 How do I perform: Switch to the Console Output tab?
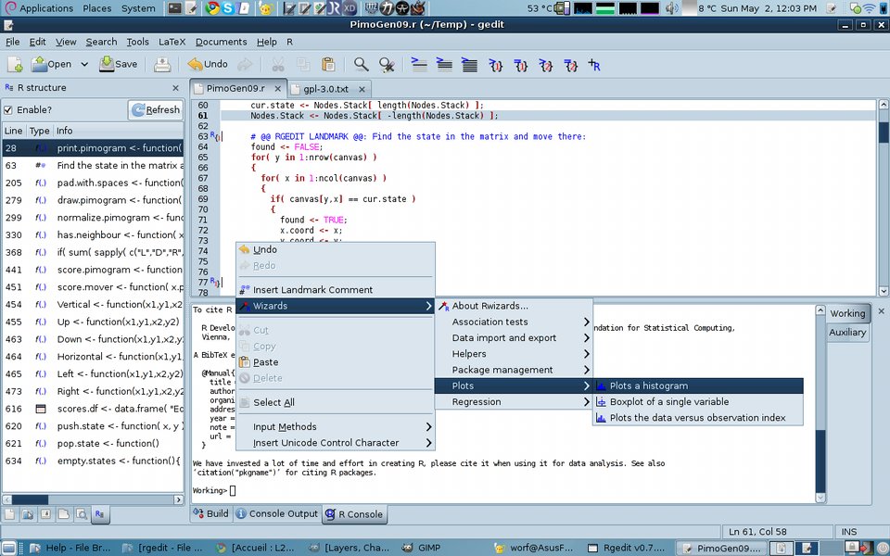pyautogui.click(x=276, y=513)
